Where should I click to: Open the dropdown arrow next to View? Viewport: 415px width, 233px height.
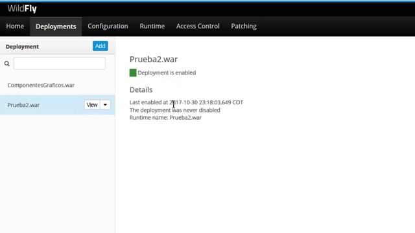(105, 105)
